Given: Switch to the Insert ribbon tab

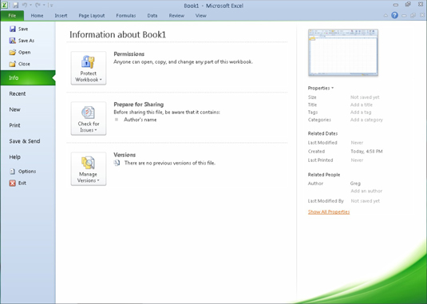Looking at the screenshot, I should [x=61, y=15].
